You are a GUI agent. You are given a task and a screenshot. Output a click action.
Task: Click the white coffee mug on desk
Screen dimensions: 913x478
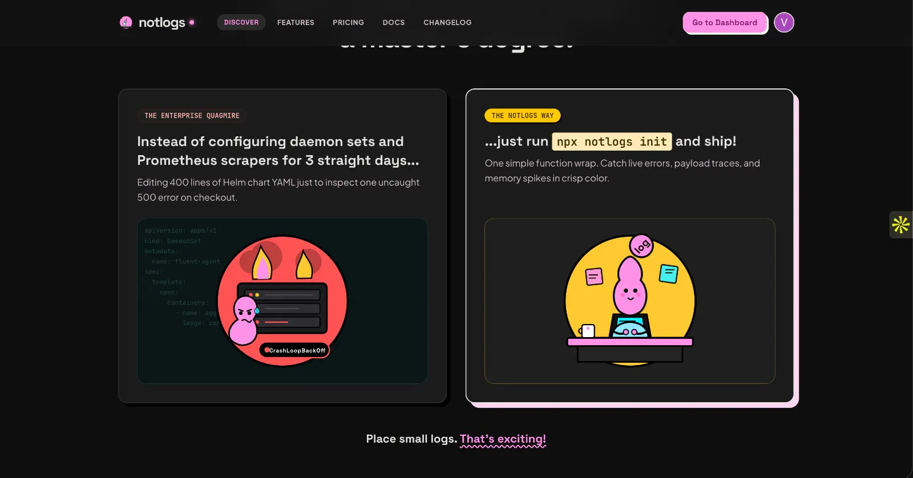tap(587, 331)
